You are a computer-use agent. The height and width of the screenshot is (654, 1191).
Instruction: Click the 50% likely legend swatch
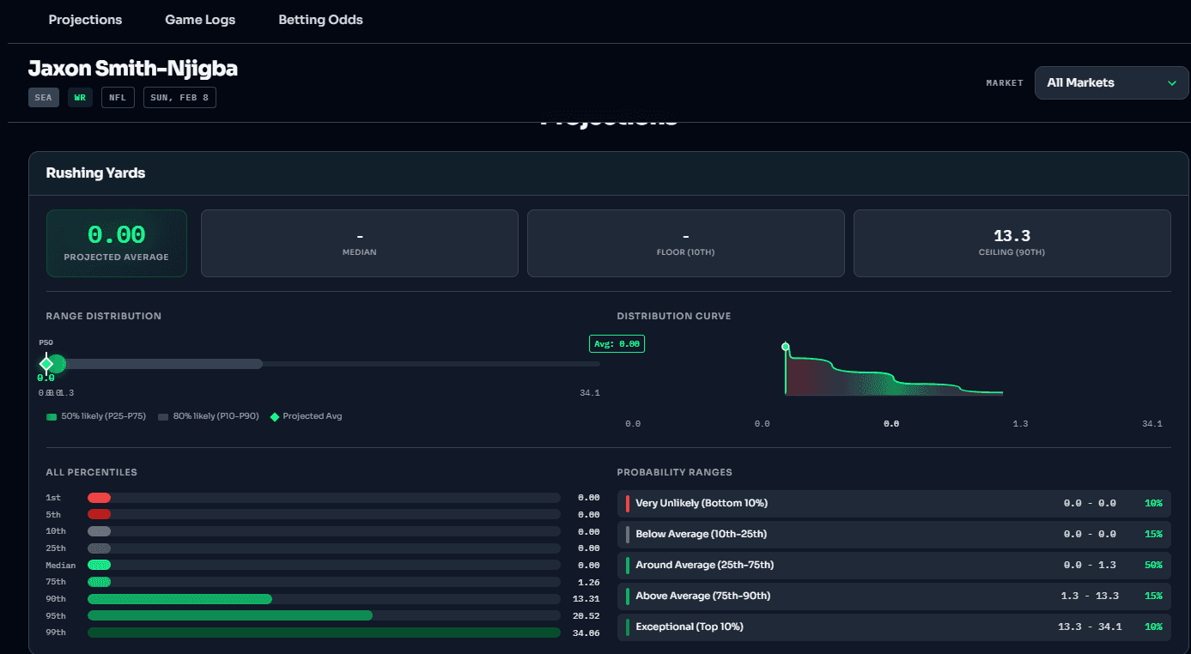[52, 415]
